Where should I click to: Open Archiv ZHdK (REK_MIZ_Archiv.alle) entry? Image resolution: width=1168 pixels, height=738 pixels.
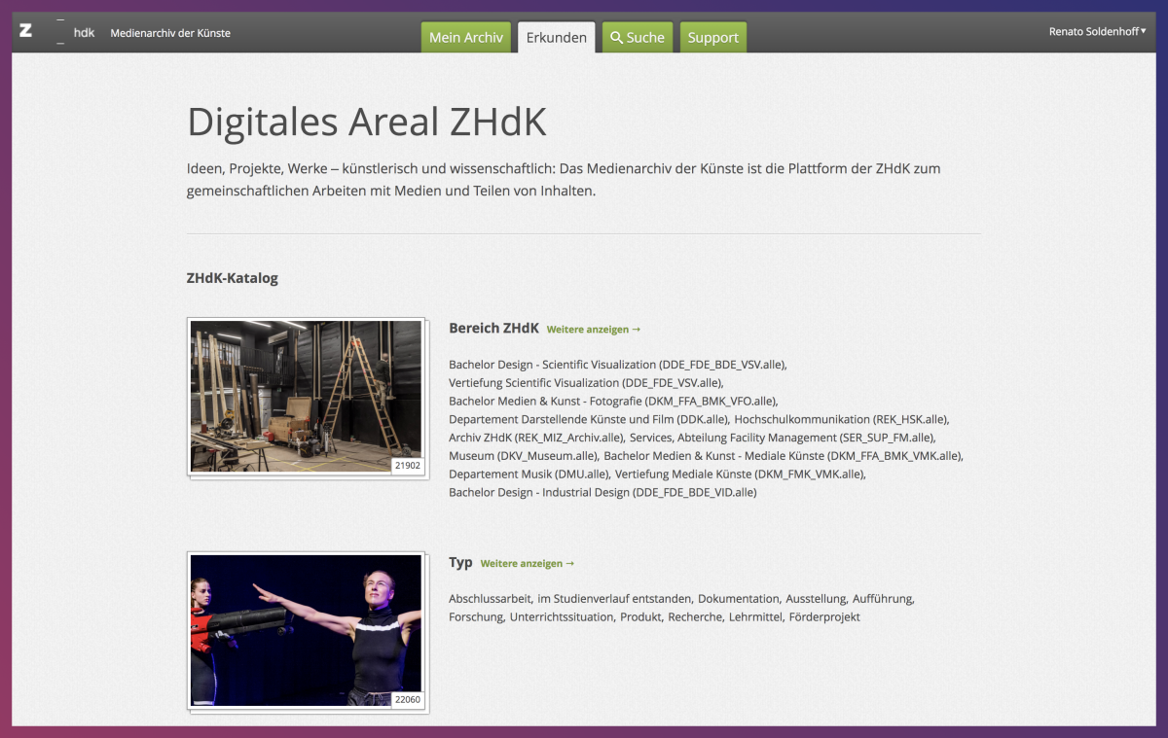click(534, 438)
